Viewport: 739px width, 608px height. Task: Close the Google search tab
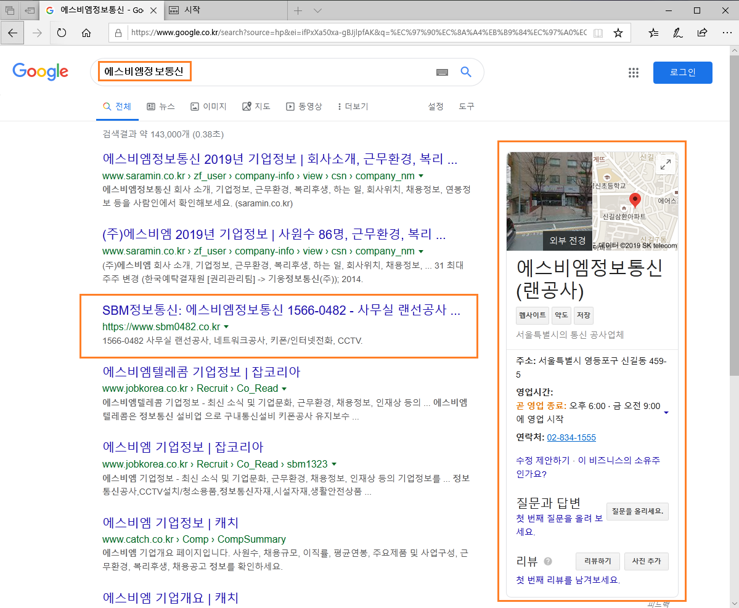coord(153,10)
